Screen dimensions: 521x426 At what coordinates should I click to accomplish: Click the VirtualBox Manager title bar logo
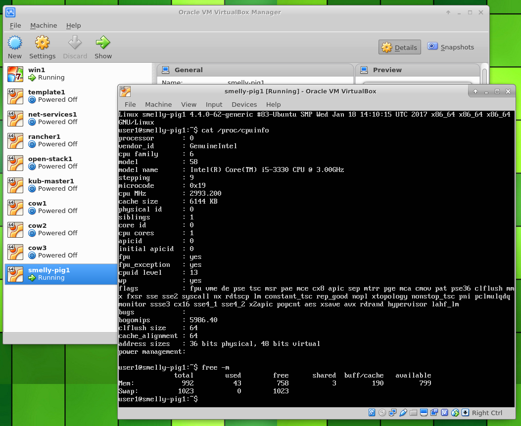10,13
